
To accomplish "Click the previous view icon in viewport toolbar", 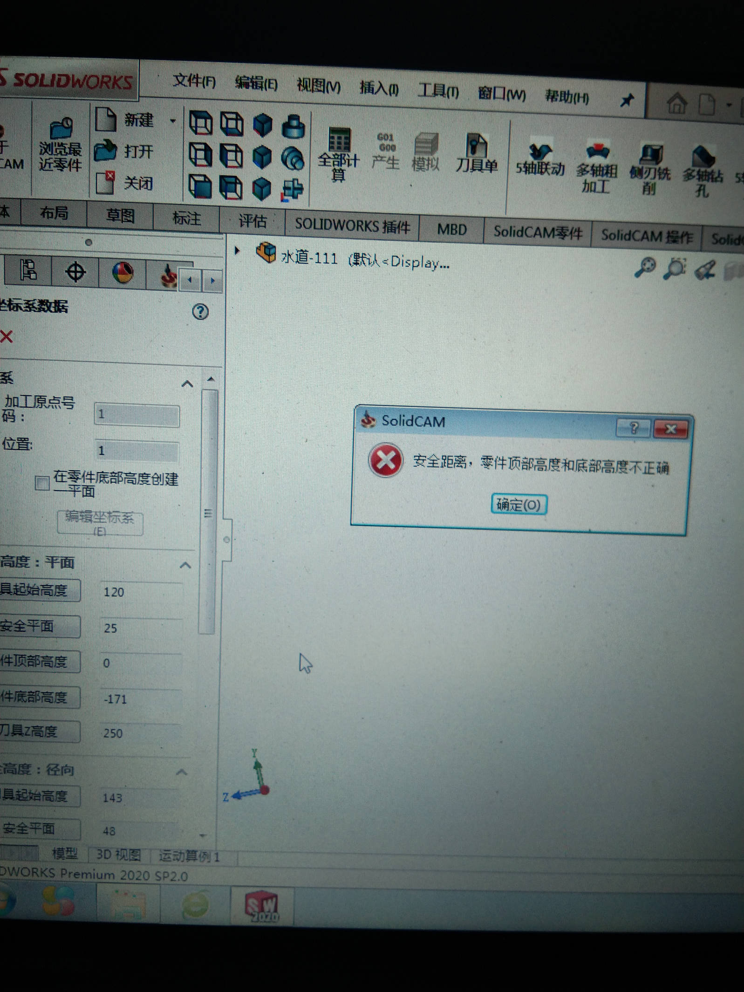I will coord(705,270).
